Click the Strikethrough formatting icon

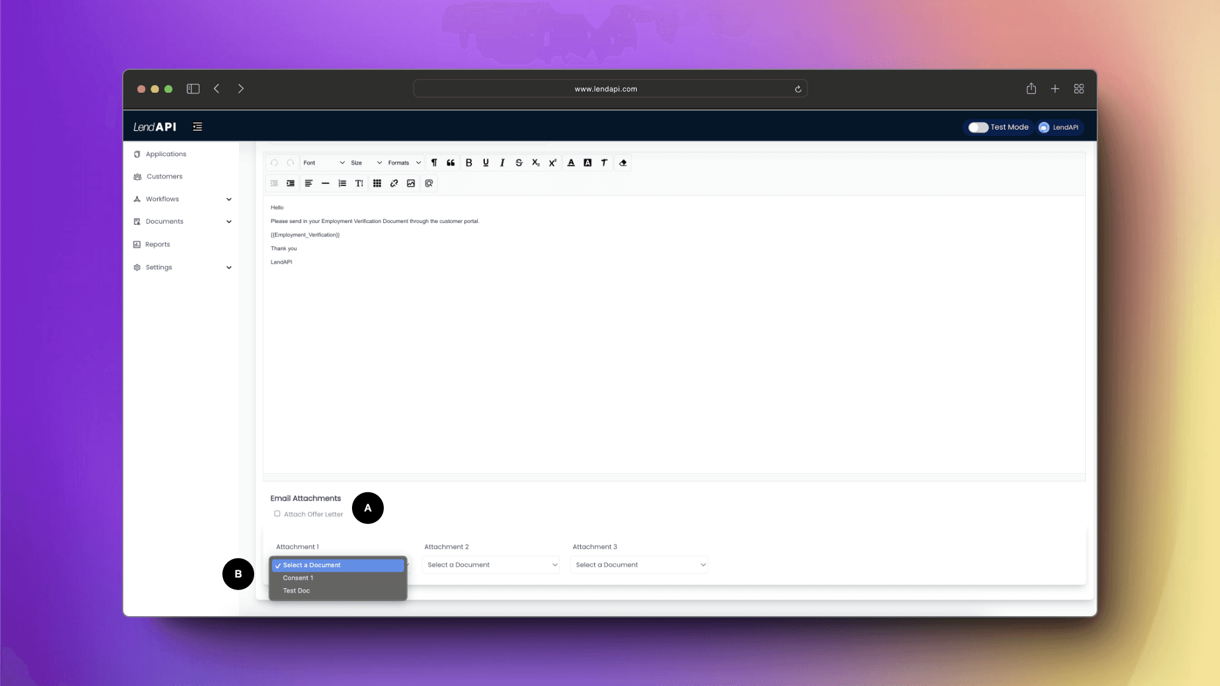point(518,163)
